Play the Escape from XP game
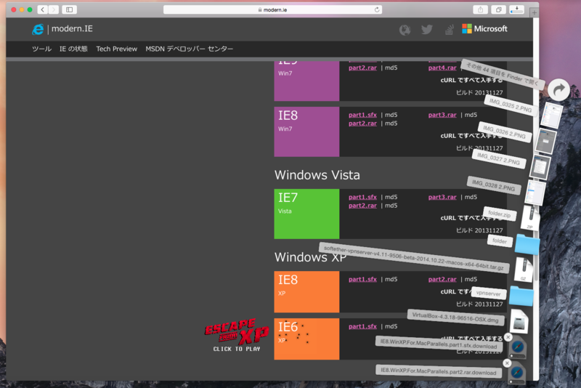The height and width of the screenshot is (388, 581). point(237,335)
